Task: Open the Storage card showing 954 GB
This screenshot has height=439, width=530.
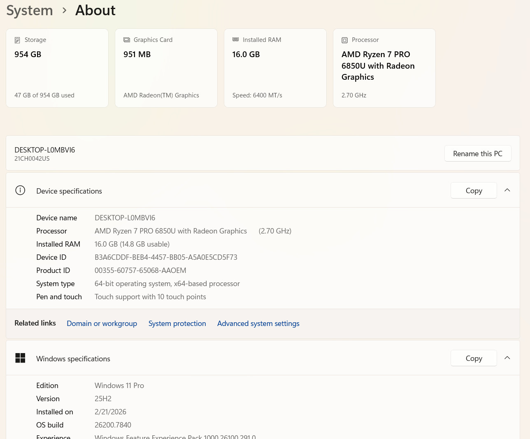Action: coord(57,68)
